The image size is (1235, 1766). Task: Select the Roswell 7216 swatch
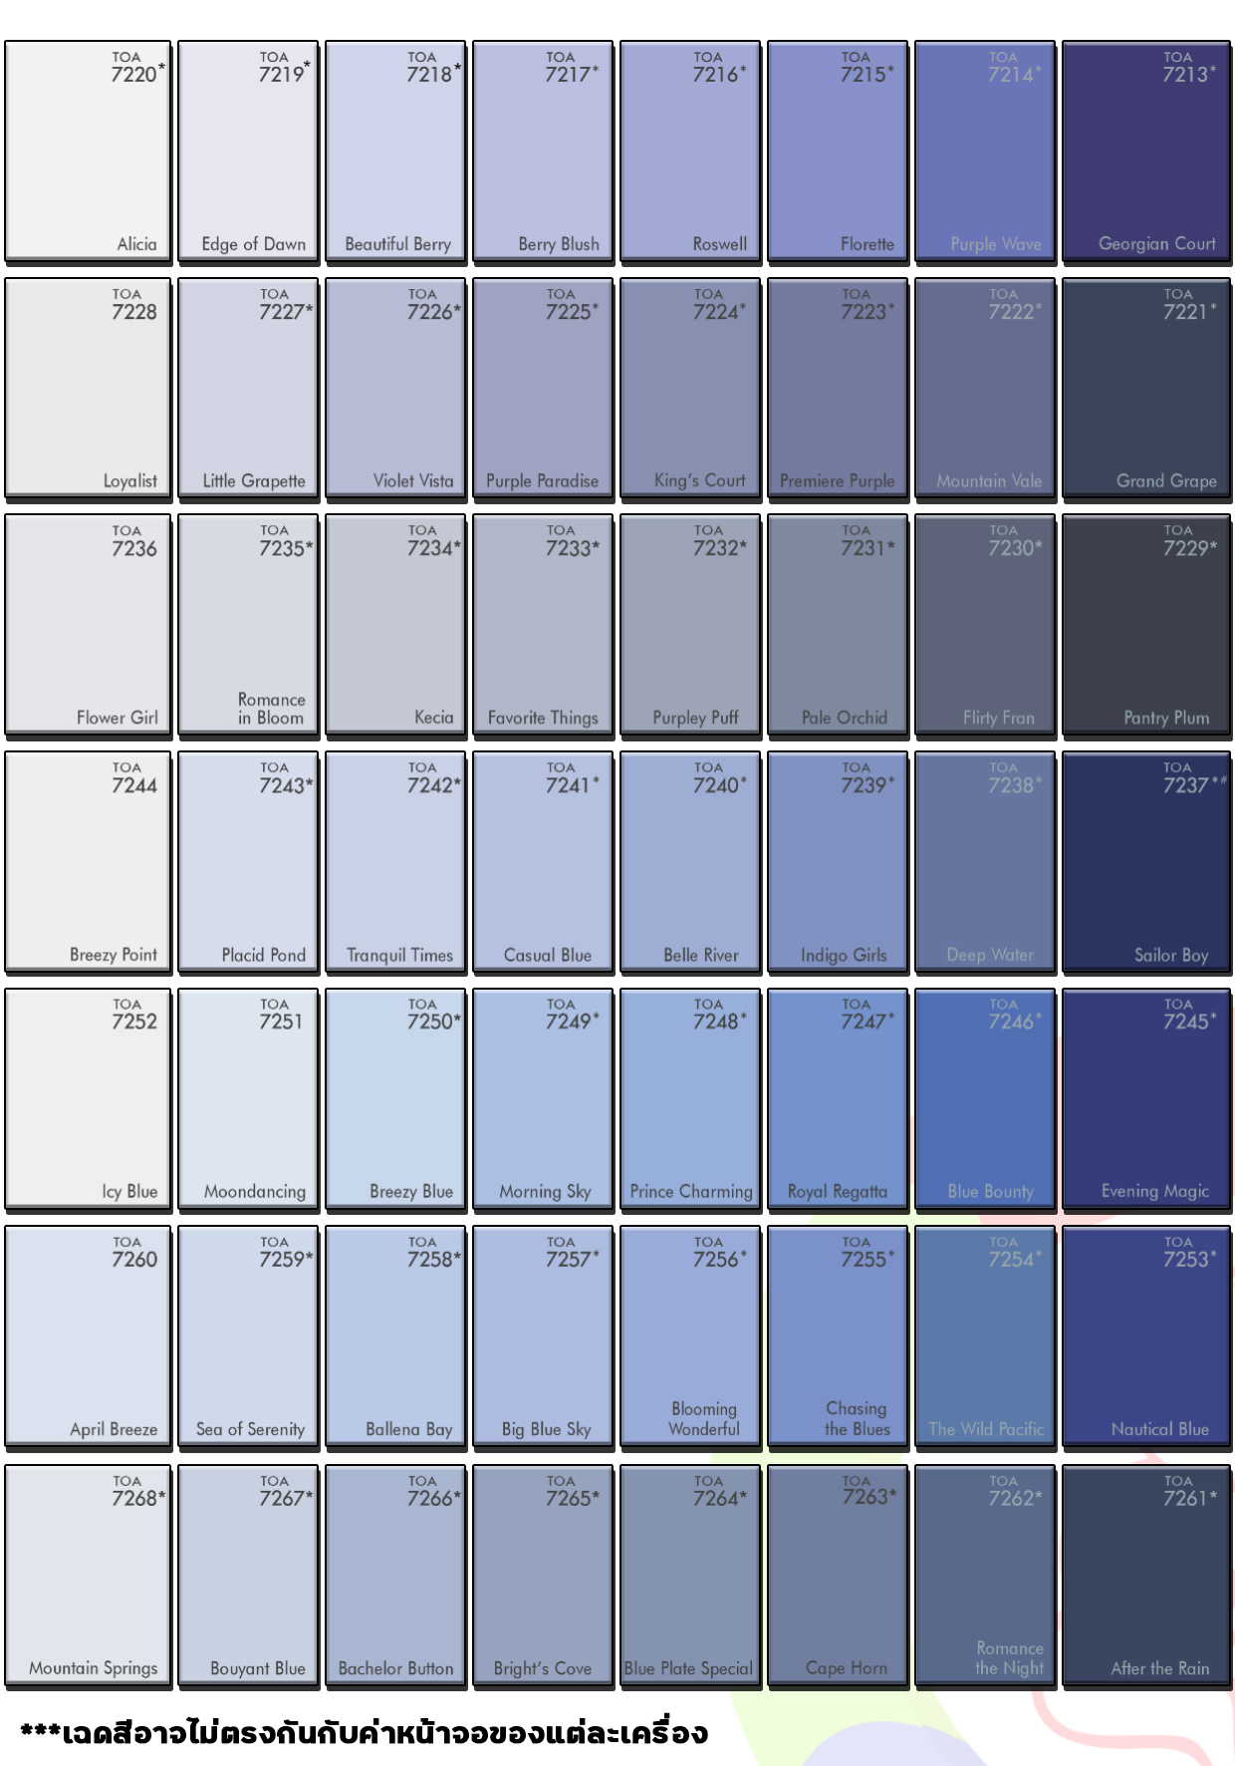coord(690,151)
